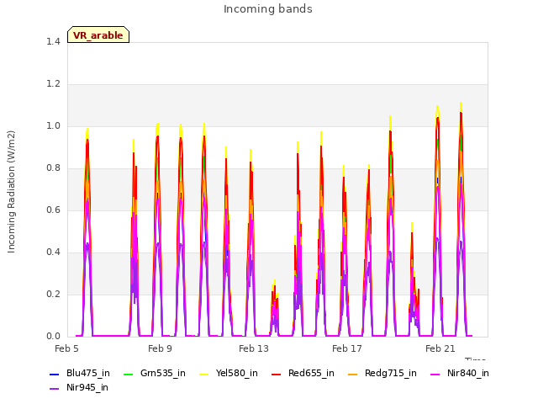Select the Yel580_in legend label
Image resolution: width=538 pixels, height=404 pixels.
pyautogui.click(x=237, y=374)
